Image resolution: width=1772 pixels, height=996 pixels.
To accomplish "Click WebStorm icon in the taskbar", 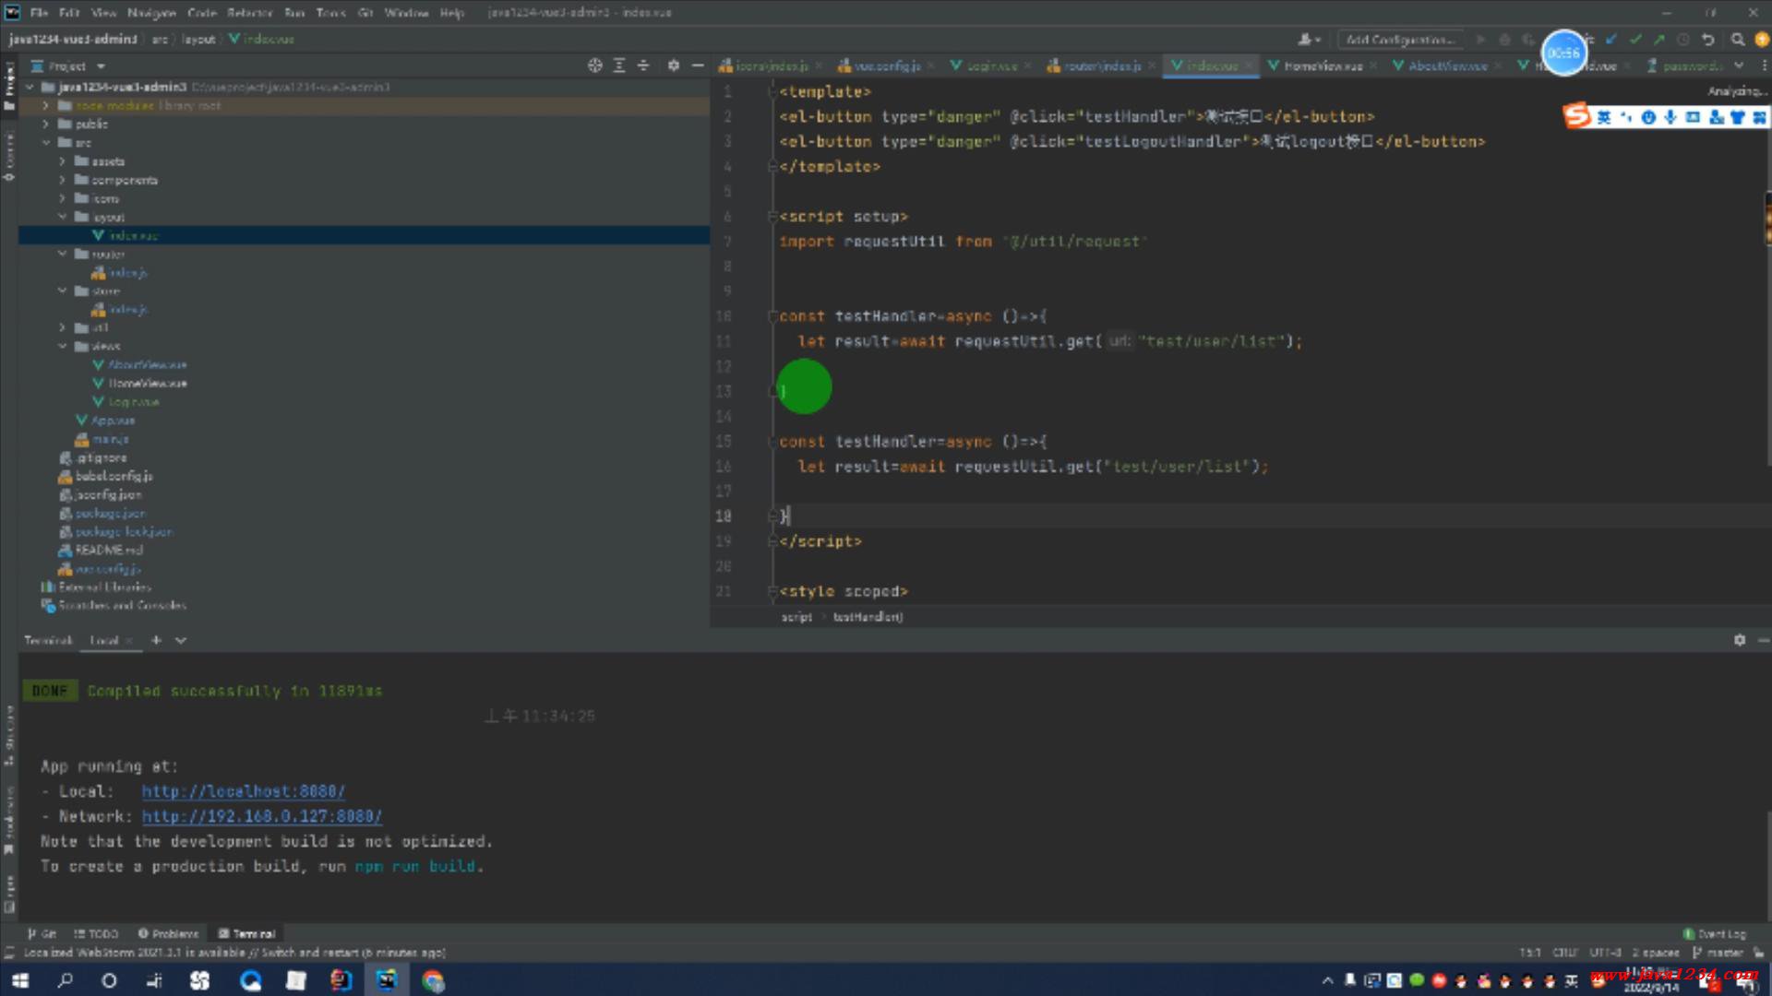I will [387, 980].
